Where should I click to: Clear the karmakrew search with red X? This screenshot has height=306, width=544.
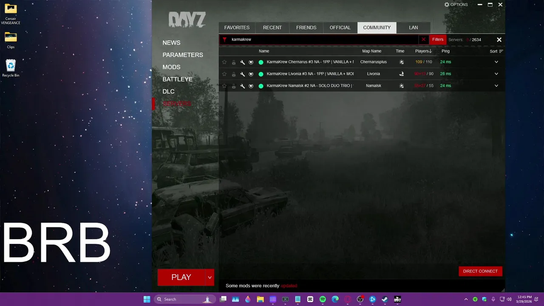coord(423,40)
